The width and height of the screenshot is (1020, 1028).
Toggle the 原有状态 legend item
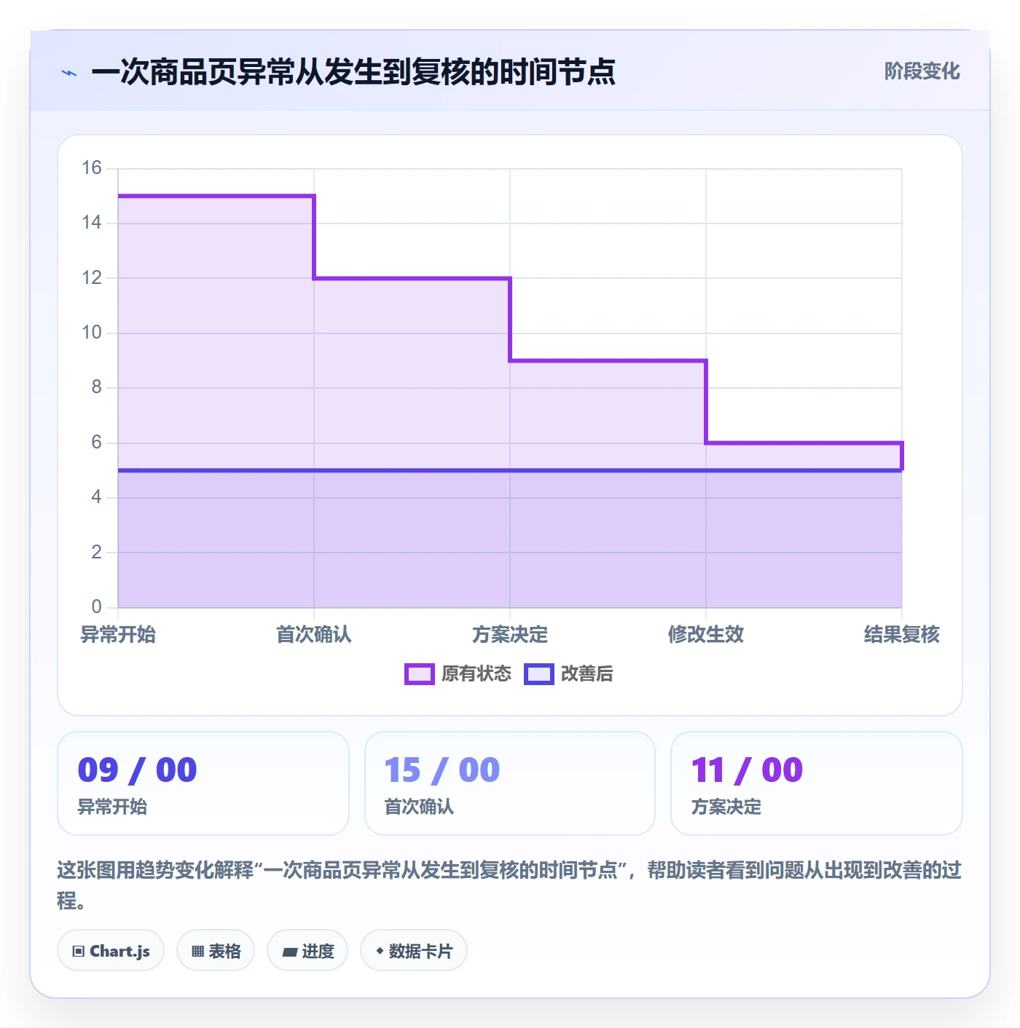coord(458,674)
